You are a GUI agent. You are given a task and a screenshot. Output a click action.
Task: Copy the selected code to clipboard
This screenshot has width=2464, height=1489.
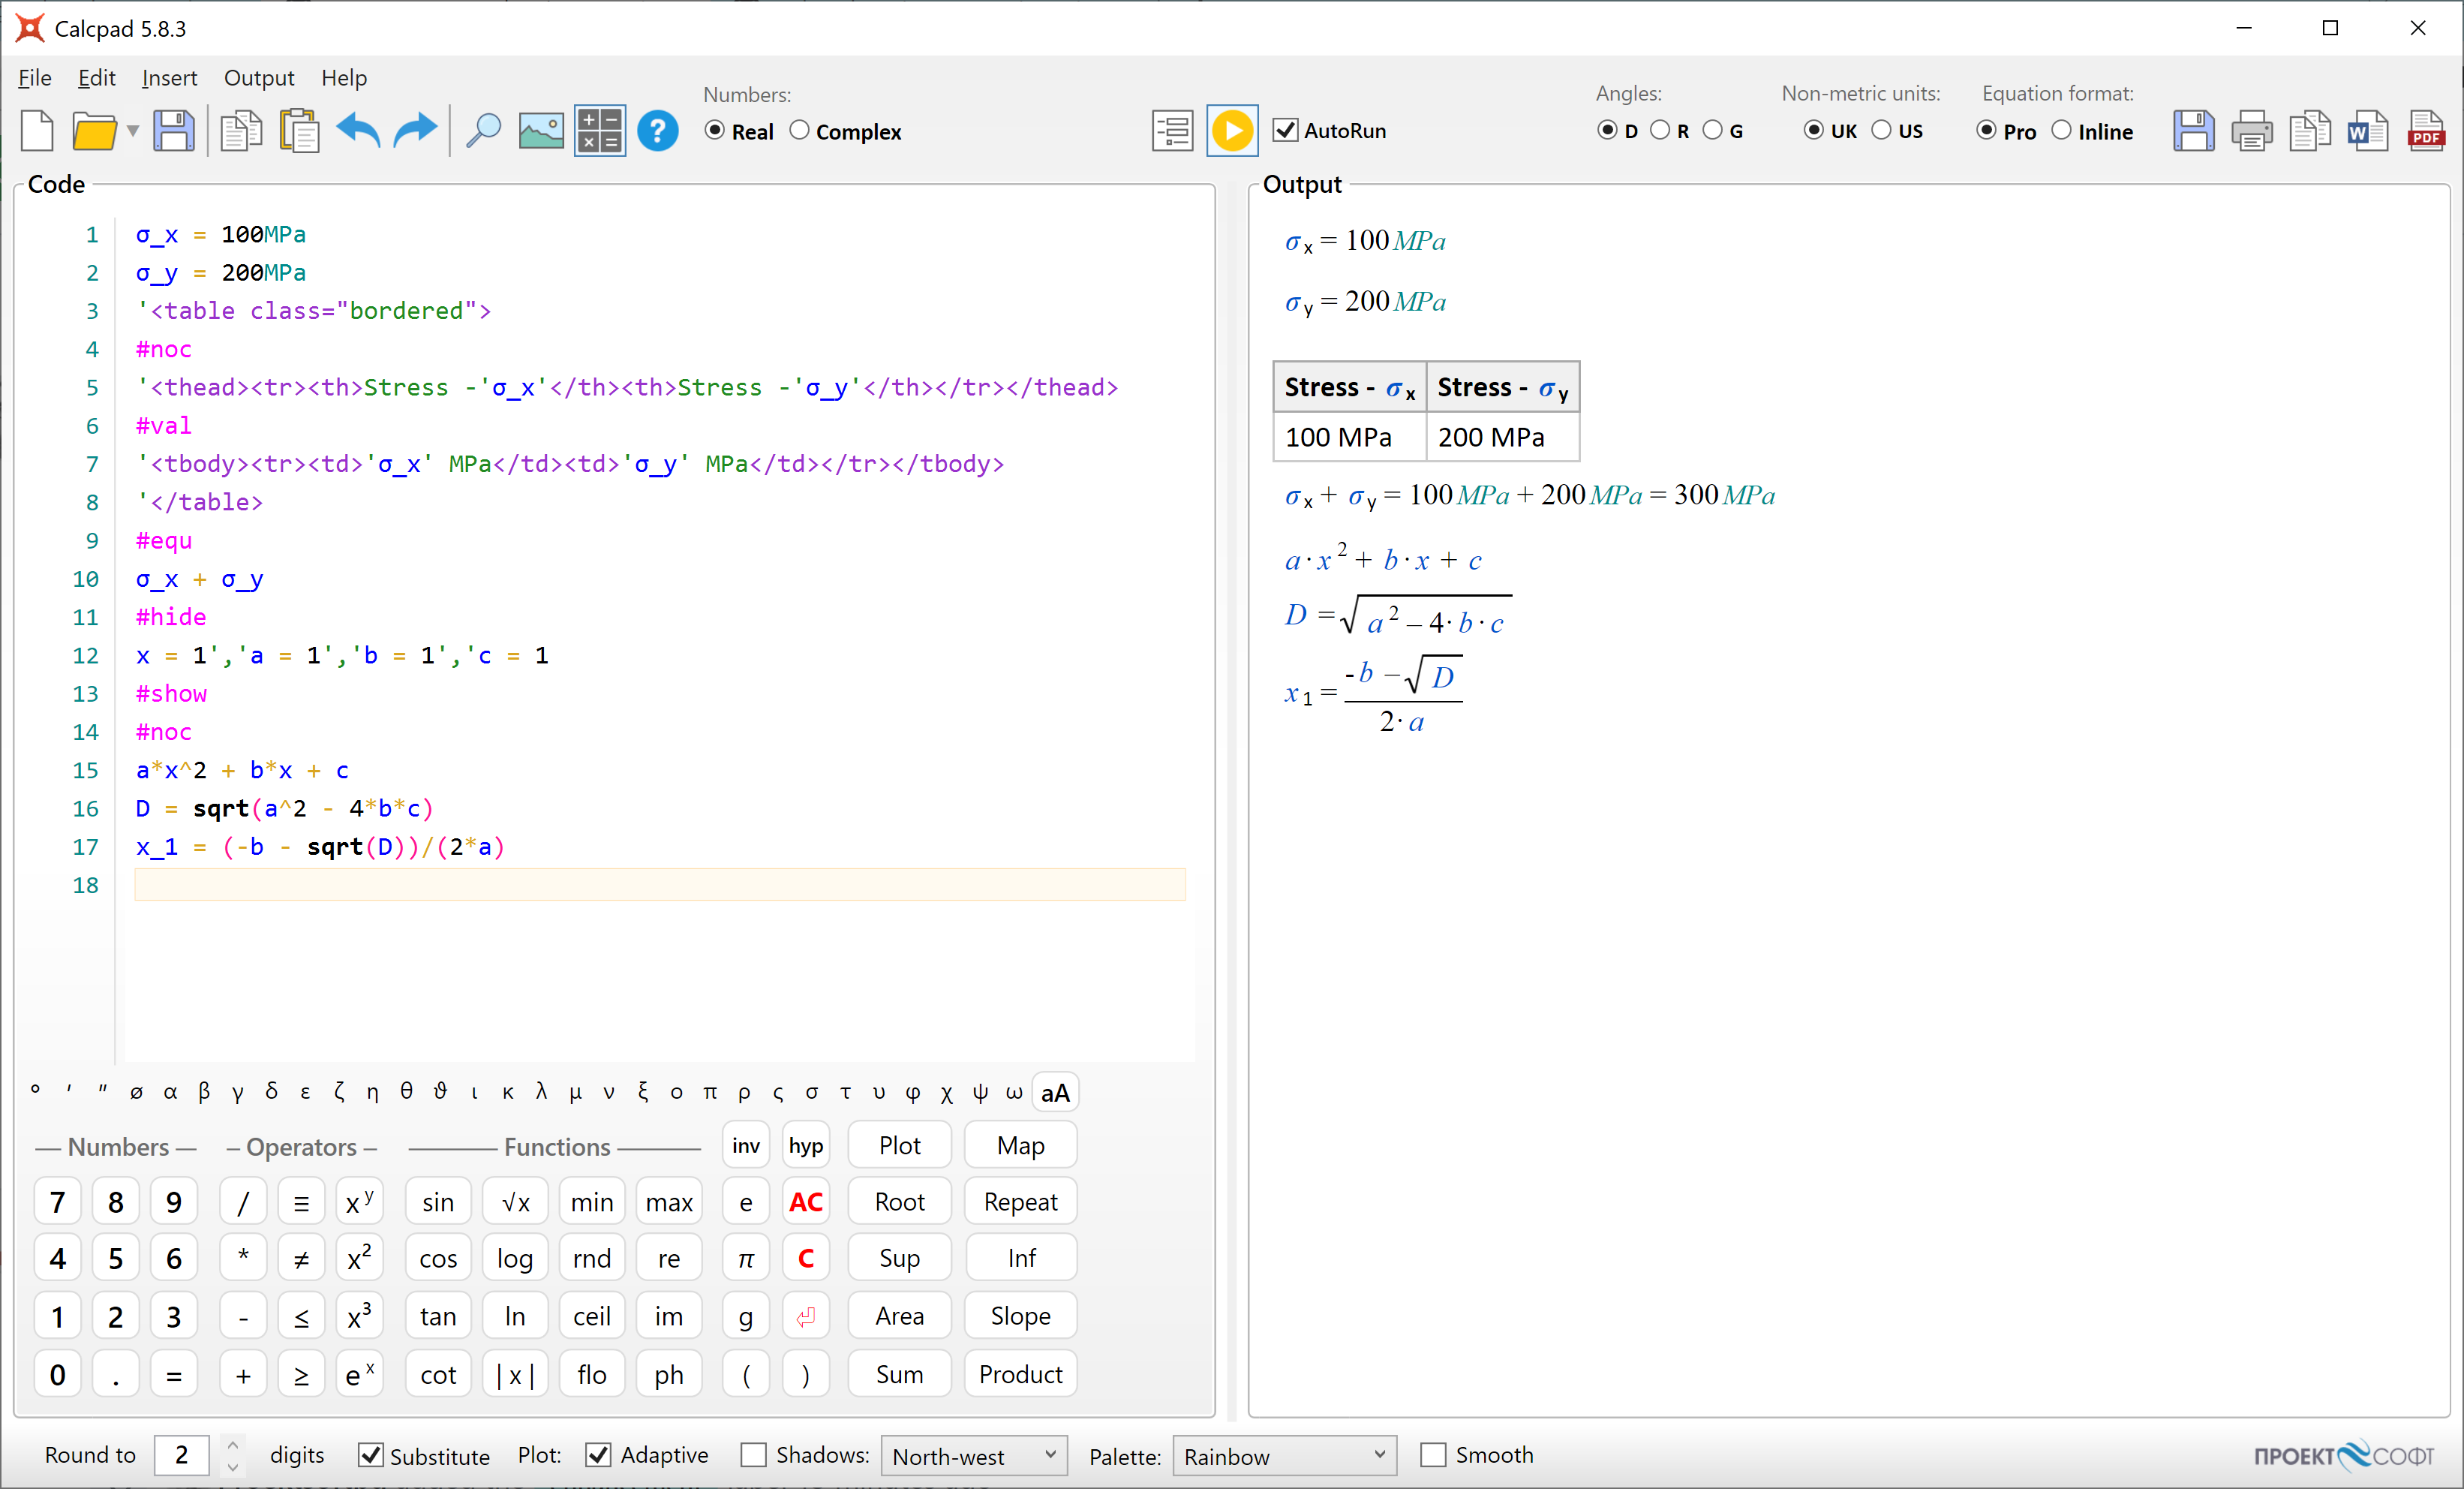[x=239, y=130]
